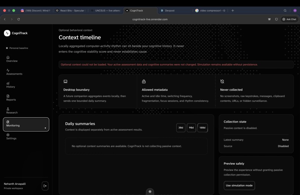Click the No optional context summaries message
Viewport: 300px width, 195px height.
[x=127, y=146]
